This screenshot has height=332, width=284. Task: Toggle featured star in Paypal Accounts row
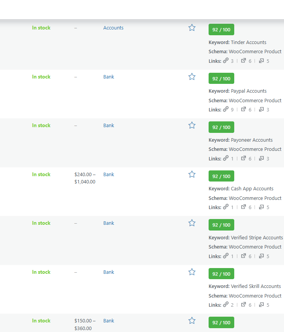tap(192, 77)
